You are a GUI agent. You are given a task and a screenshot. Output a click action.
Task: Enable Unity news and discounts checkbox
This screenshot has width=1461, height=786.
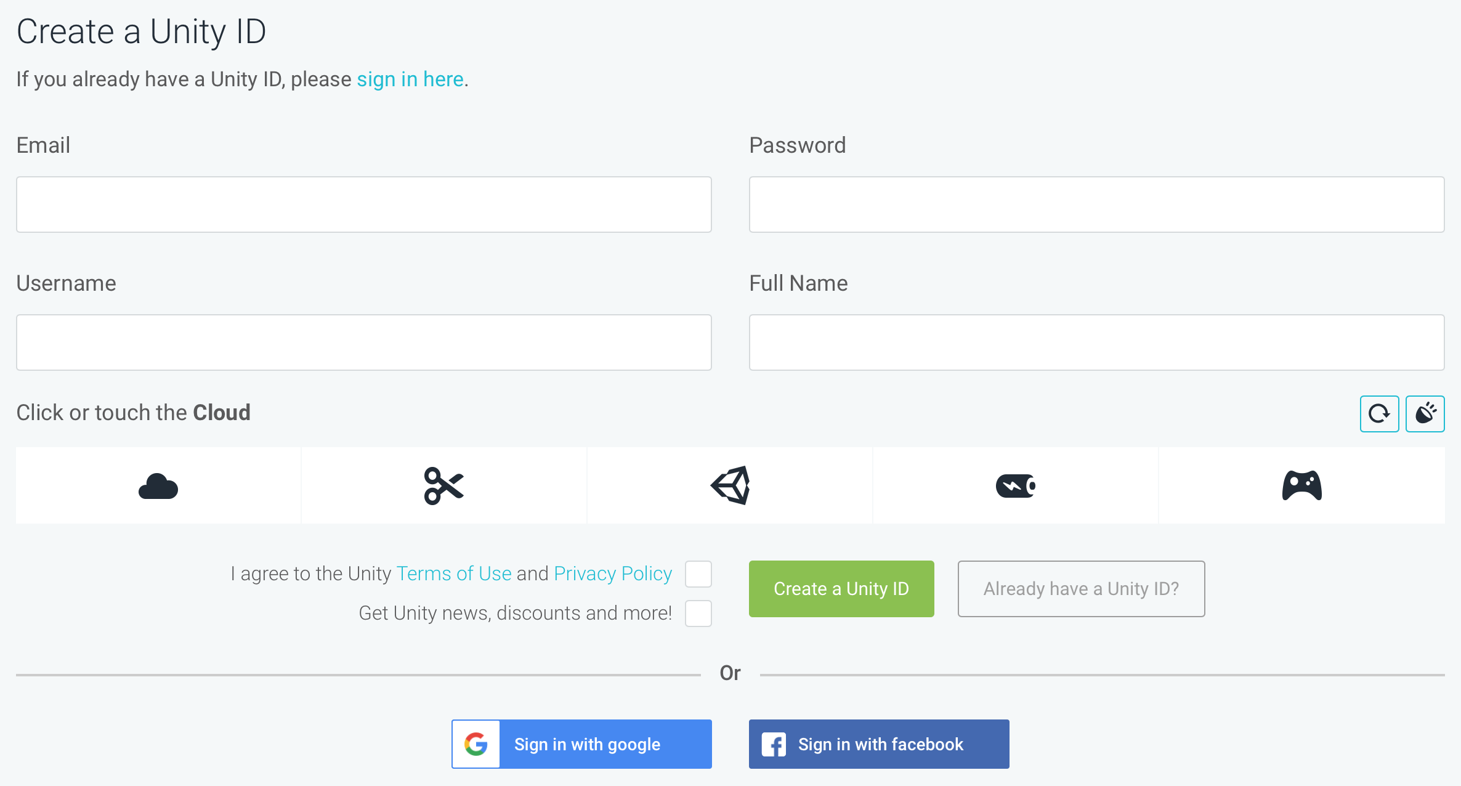(698, 614)
